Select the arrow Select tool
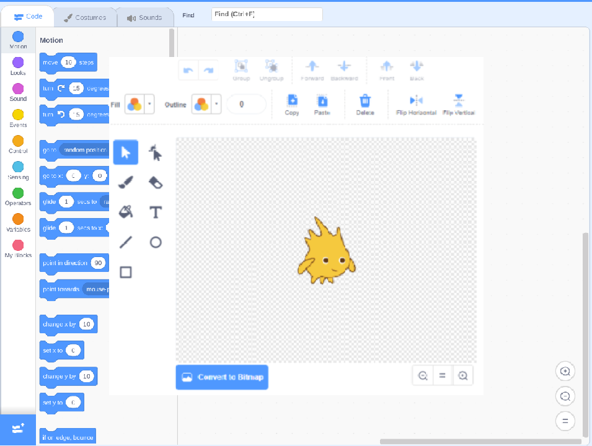The height and width of the screenshot is (446, 592). tap(126, 152)
